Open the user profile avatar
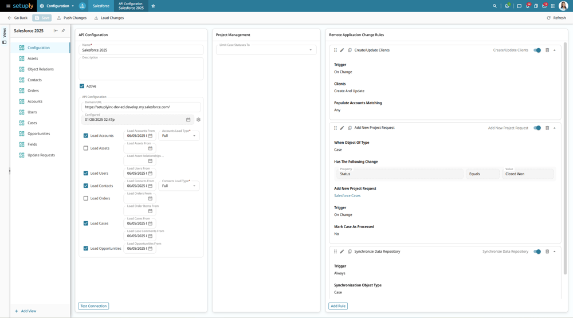The height and width of the screenshot is (318, 573). [x=563, y=6]
